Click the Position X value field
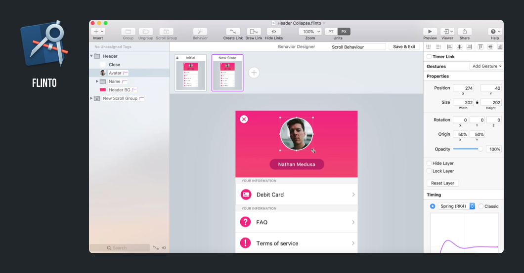The height and width of the screenshot is (273, 524). point(464,88)
